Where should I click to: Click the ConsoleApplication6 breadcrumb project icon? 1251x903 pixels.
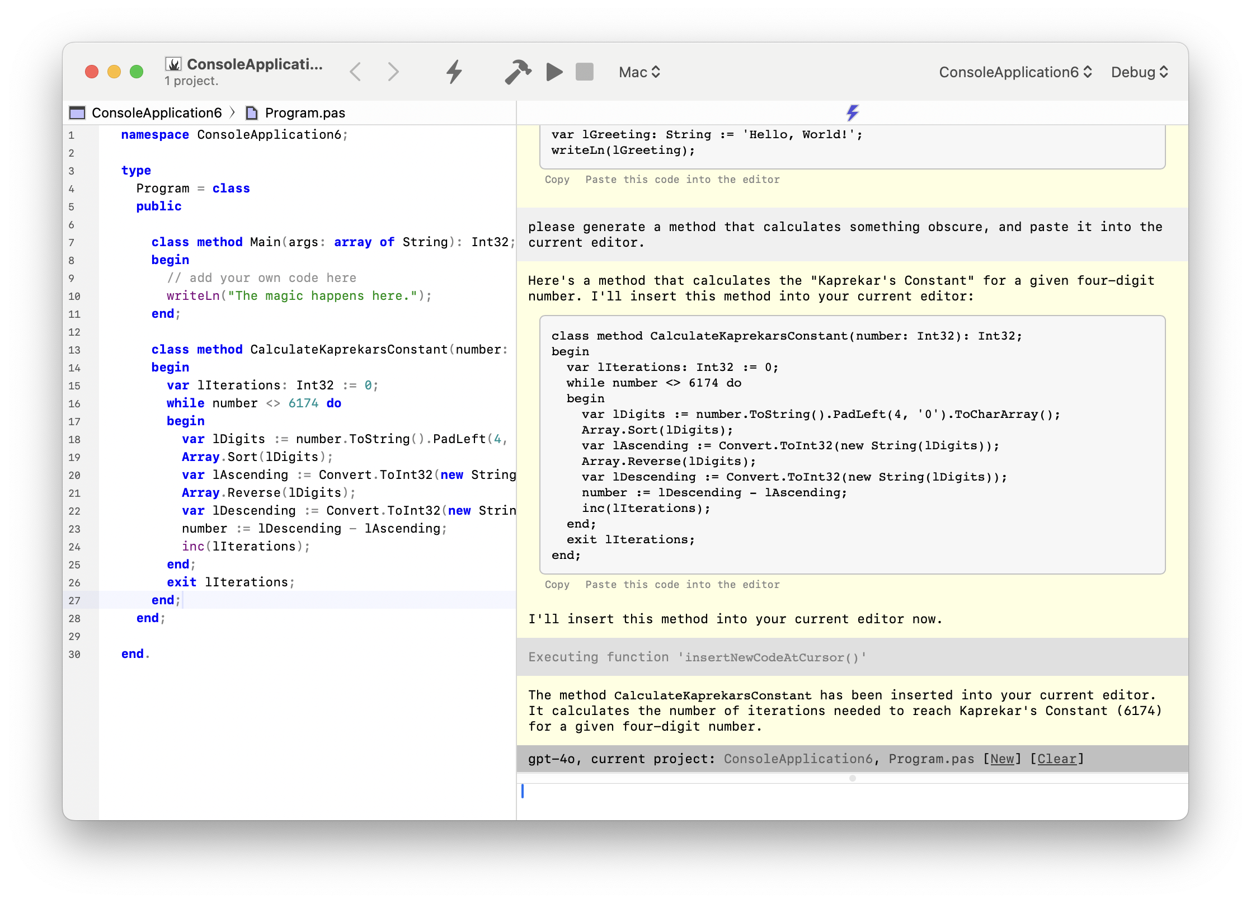[x=77, y=113]
